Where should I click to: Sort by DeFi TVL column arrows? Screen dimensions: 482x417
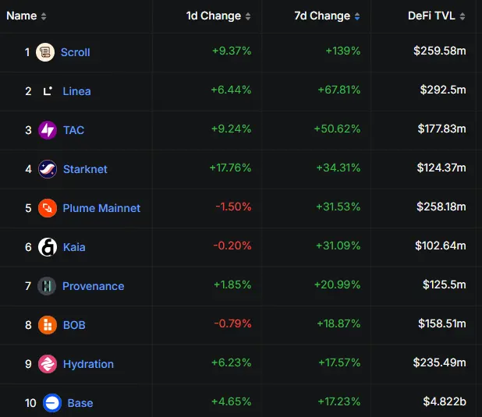[x=462, y=16]
